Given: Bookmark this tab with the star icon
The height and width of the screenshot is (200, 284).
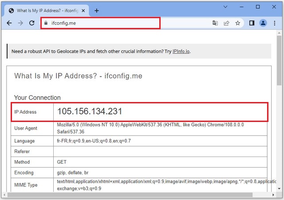Looking at the screenshot, I should point(238,23).
